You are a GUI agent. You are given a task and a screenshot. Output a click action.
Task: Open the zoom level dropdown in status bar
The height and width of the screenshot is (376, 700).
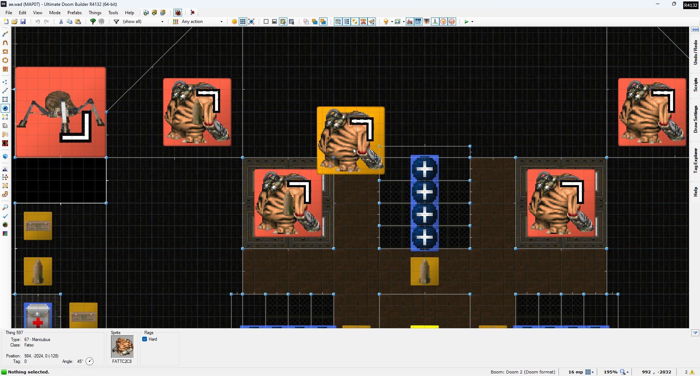625,372
